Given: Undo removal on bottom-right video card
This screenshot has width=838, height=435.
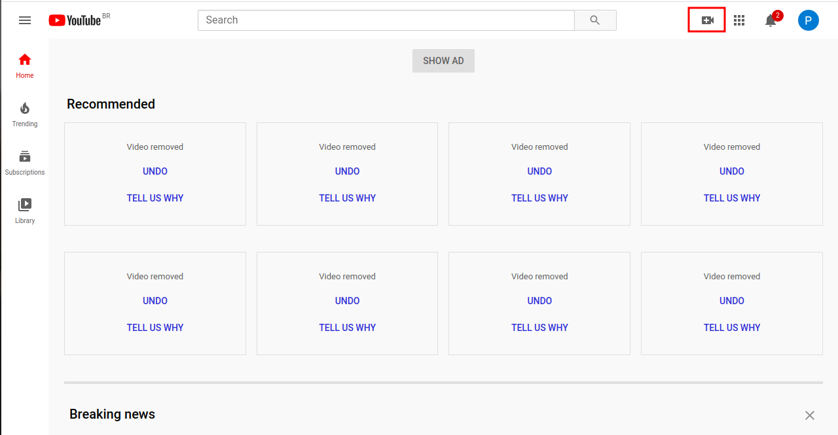Looking at the screenshot, I should [x=731, y=301].
